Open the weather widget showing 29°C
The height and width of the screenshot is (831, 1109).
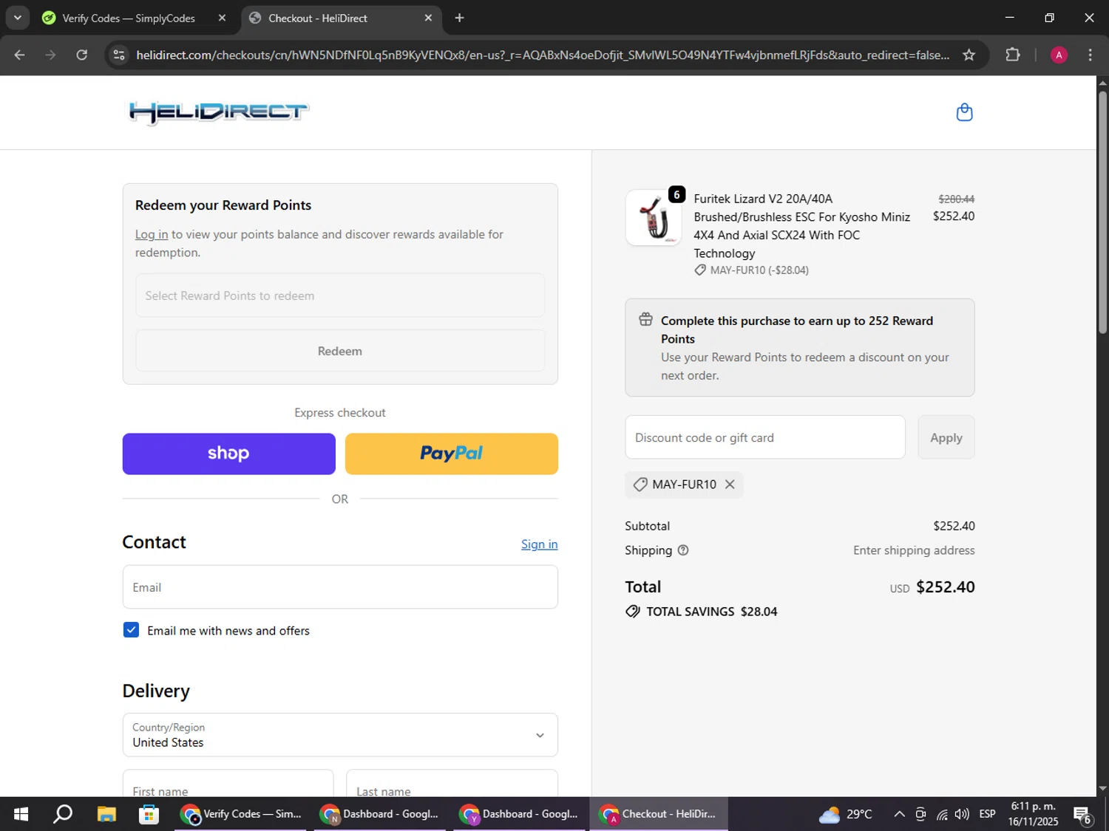[846, 814]
